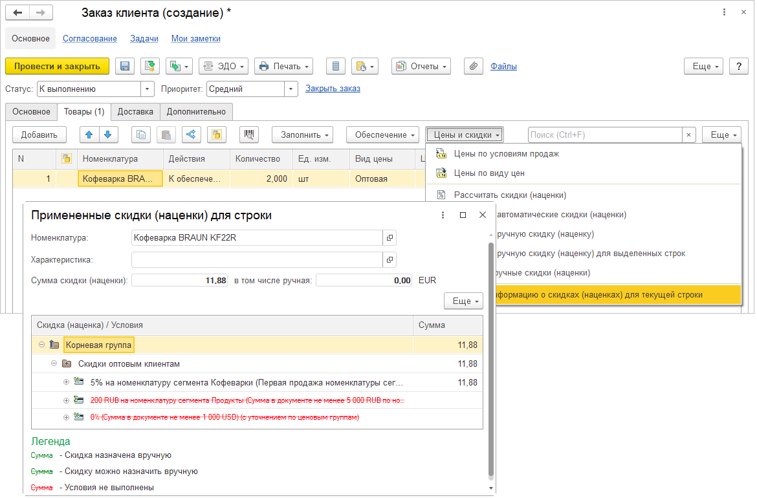Click the copy rows icon in goods toolbar

[141, 135]
